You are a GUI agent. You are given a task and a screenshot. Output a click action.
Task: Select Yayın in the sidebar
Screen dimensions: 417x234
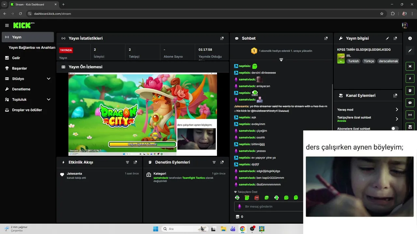[28, 37]
